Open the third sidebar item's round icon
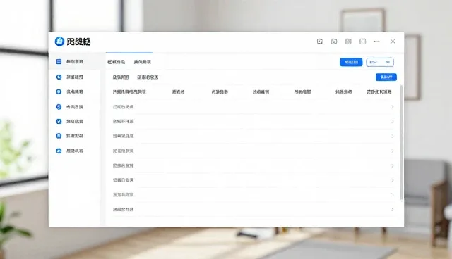The image size is (452, 259). pyautogui.click(x=59, y=91)
